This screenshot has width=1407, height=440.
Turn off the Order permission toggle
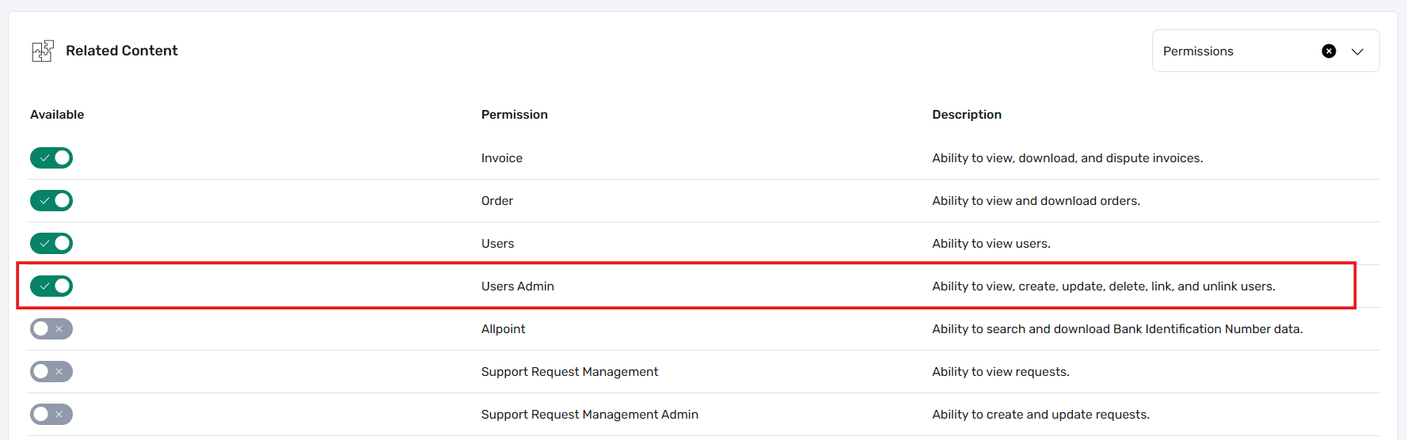click(x=51, y=201)
